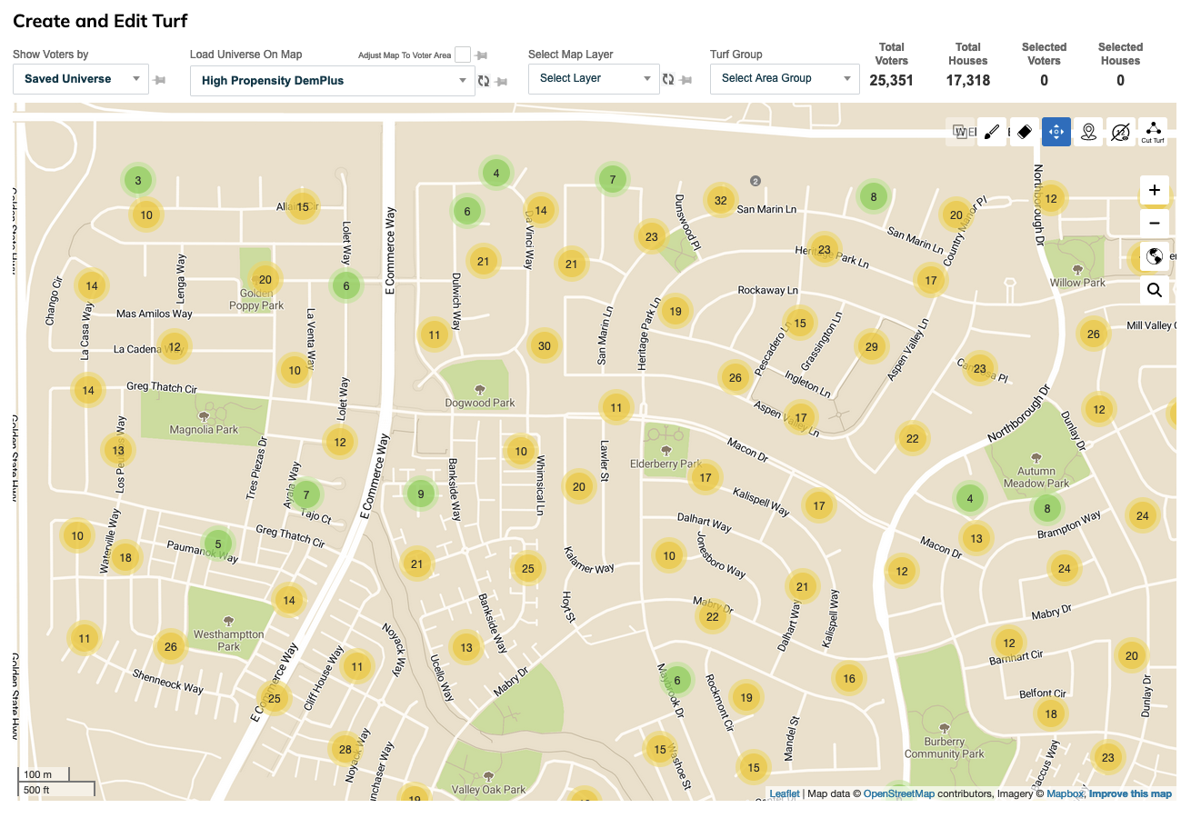Screen dimensions: 1191x818
Task: Click the cluster 30 near Dogwood Park
Action: (544, 346)
